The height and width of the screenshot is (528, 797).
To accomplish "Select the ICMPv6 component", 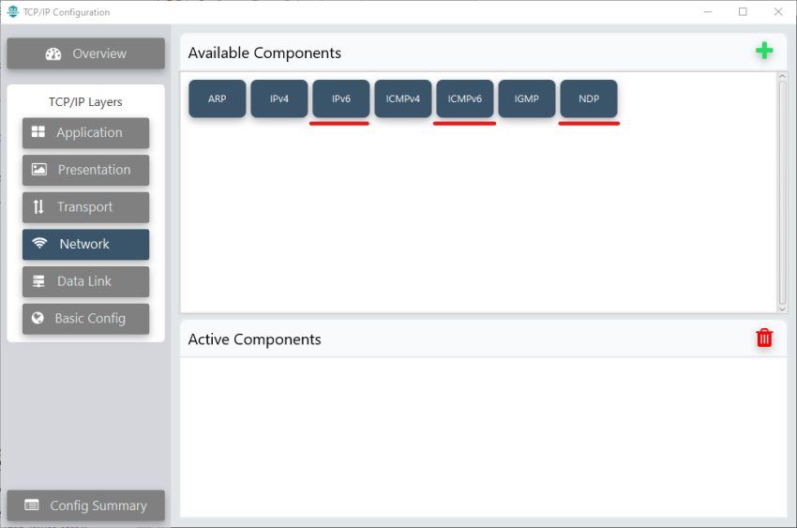I will [465, 98].
